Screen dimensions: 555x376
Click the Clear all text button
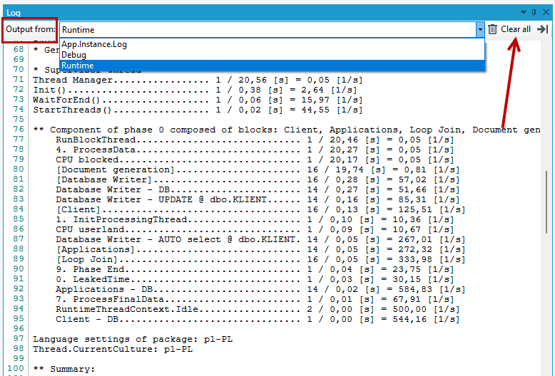click(515, 29)
